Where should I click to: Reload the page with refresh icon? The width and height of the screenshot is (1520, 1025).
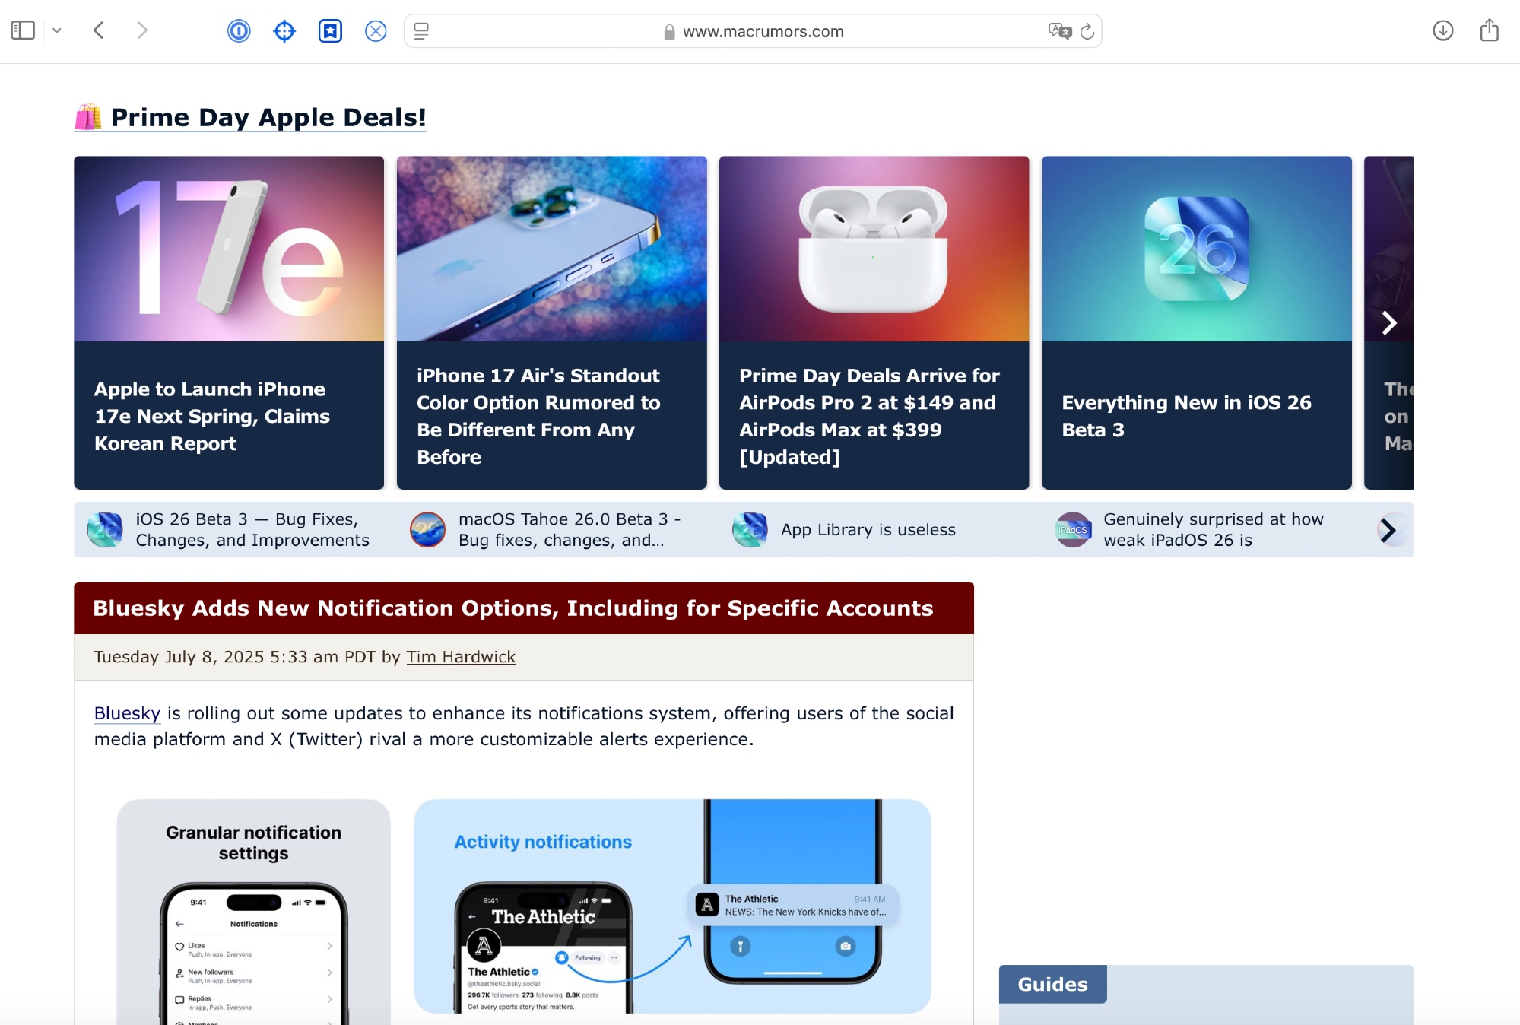1087,31
